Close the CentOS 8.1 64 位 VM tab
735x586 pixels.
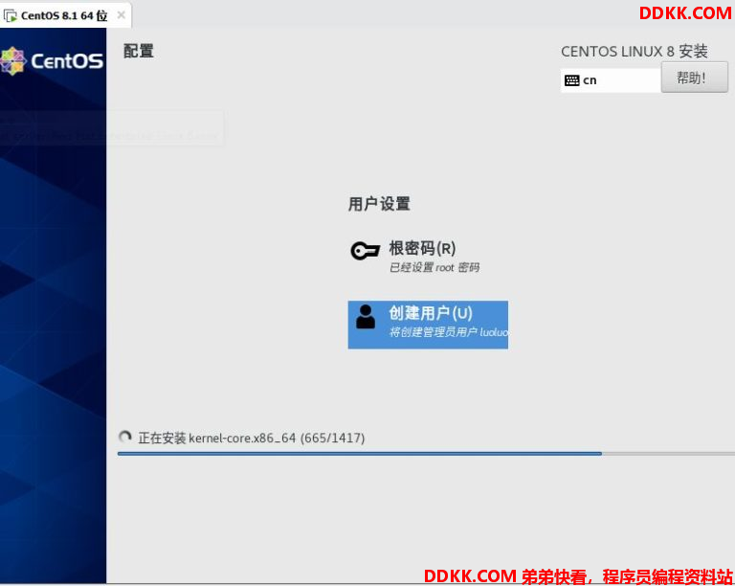[x=121, y=15]
